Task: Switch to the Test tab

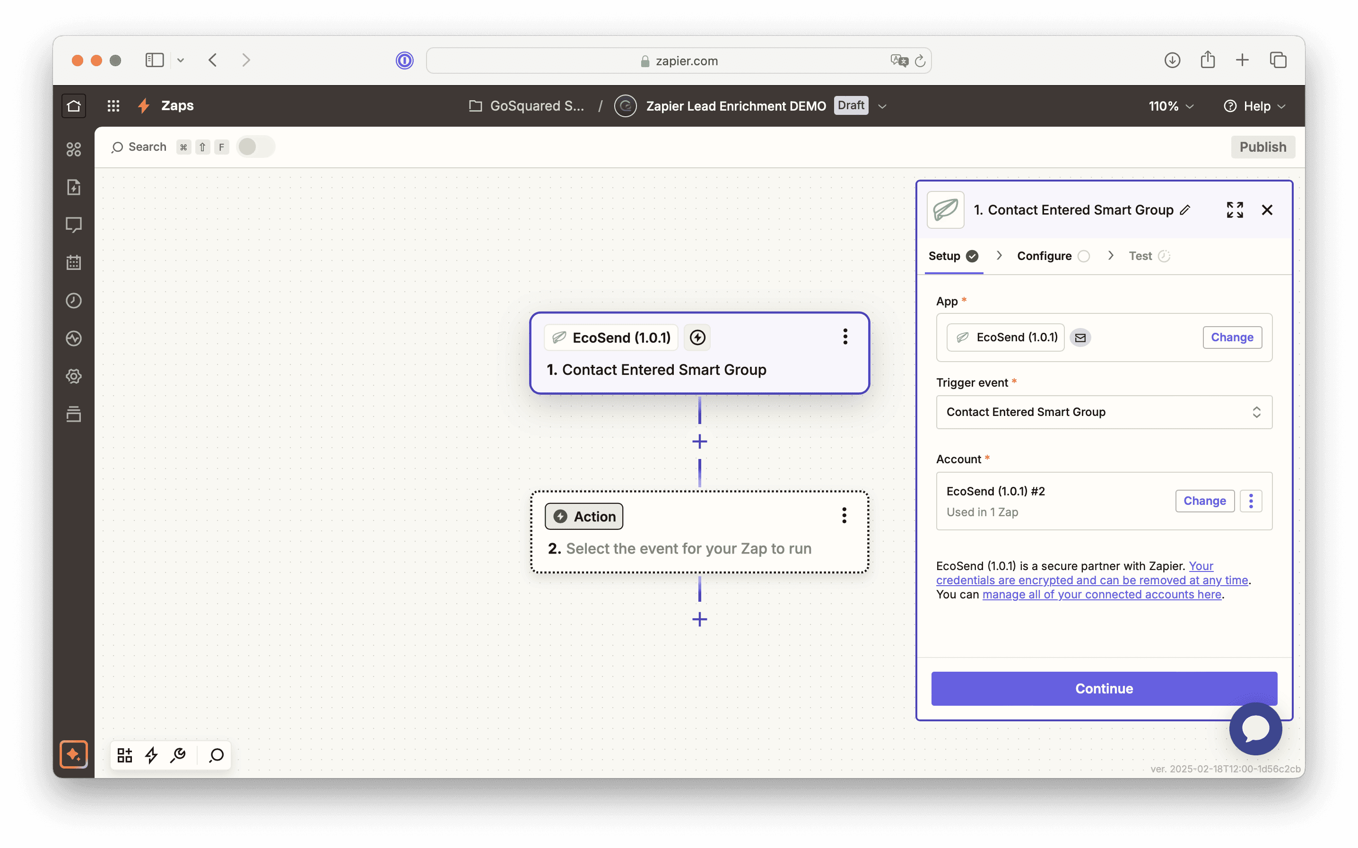Action: coord(1149,256)
